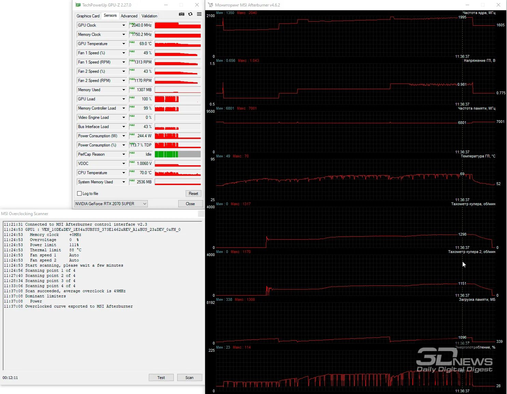Open the CPU Temperature sensor dropdown
Viewport: 507px width, 394px height.
point(124,173)
